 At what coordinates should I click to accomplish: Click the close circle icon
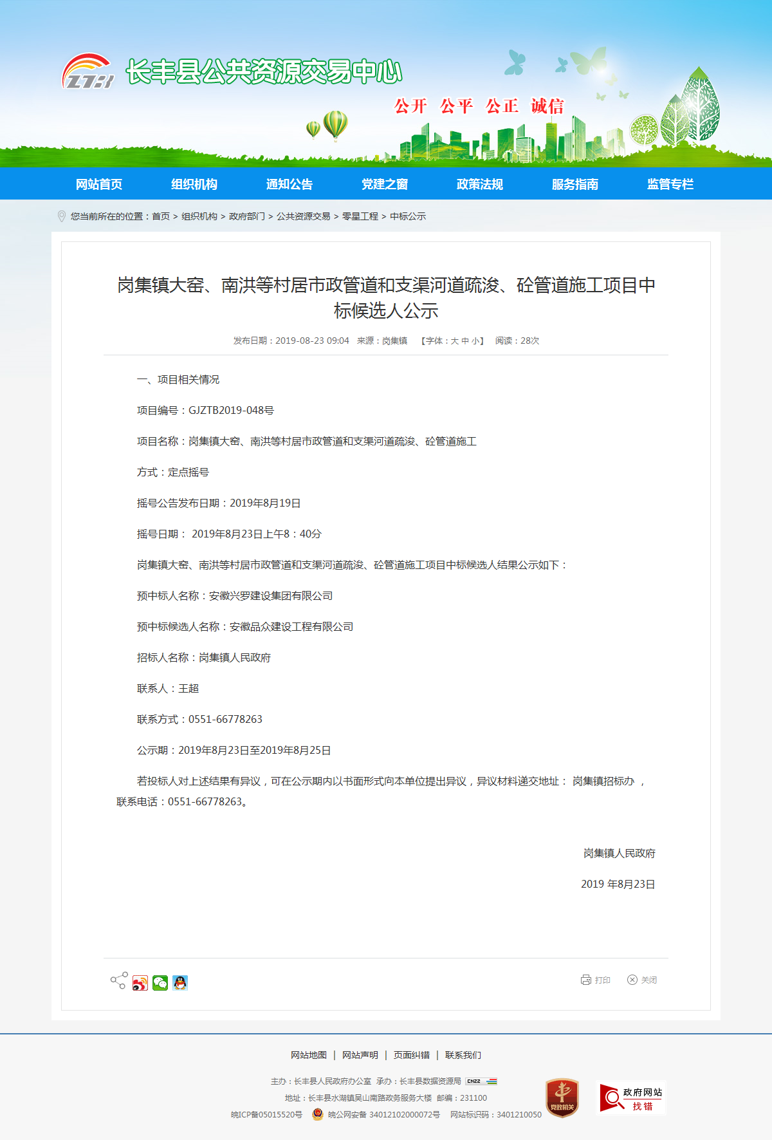click(632, 980)
